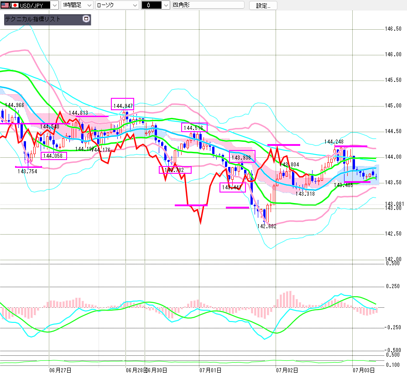Screen dimensions: 407x375
Task: Select the 144.947 price label box
Action: pos(123,104)
